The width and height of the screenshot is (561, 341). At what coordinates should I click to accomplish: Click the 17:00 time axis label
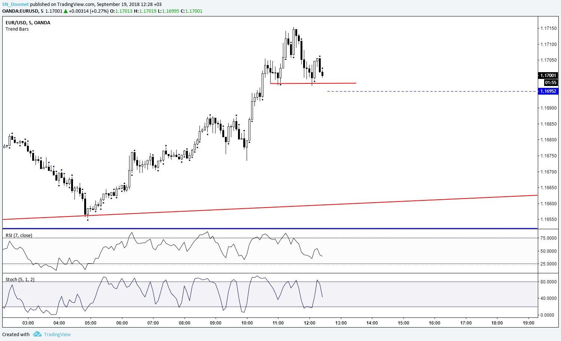click(x=466, y=323)
